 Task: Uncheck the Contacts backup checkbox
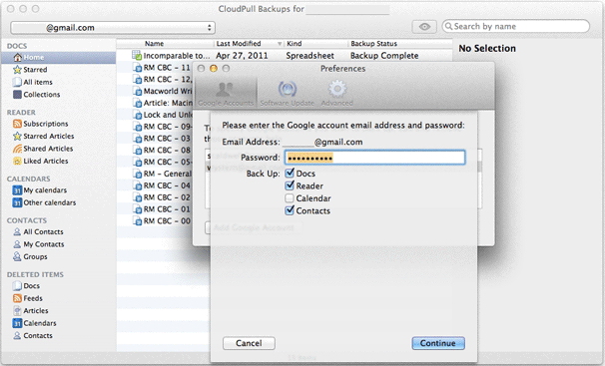[290, 210]
